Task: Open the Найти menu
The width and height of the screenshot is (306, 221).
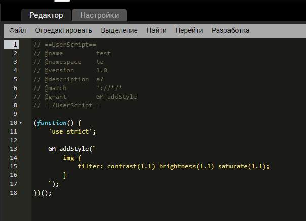Action: tap(157, 31)
